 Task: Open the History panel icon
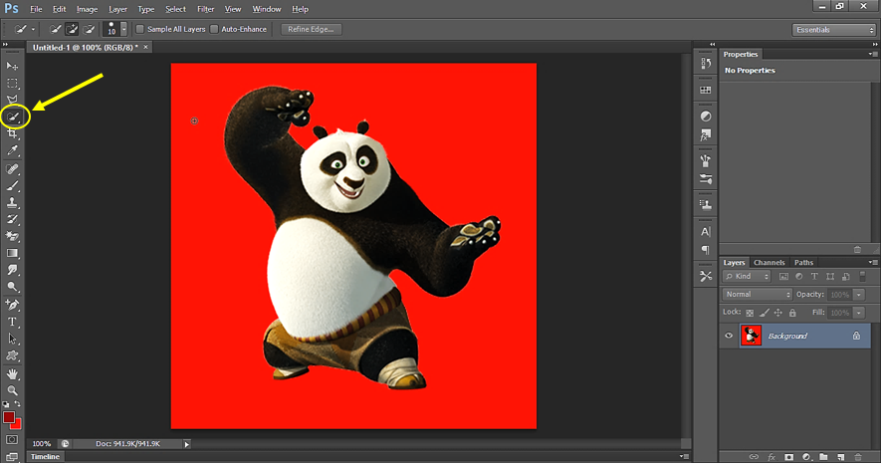point(706,64)
